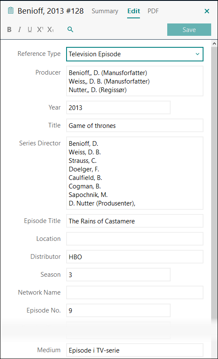This screenshot has width=218, height=359.
Task: Focus the Episode Title field
Action: (135, 221)
